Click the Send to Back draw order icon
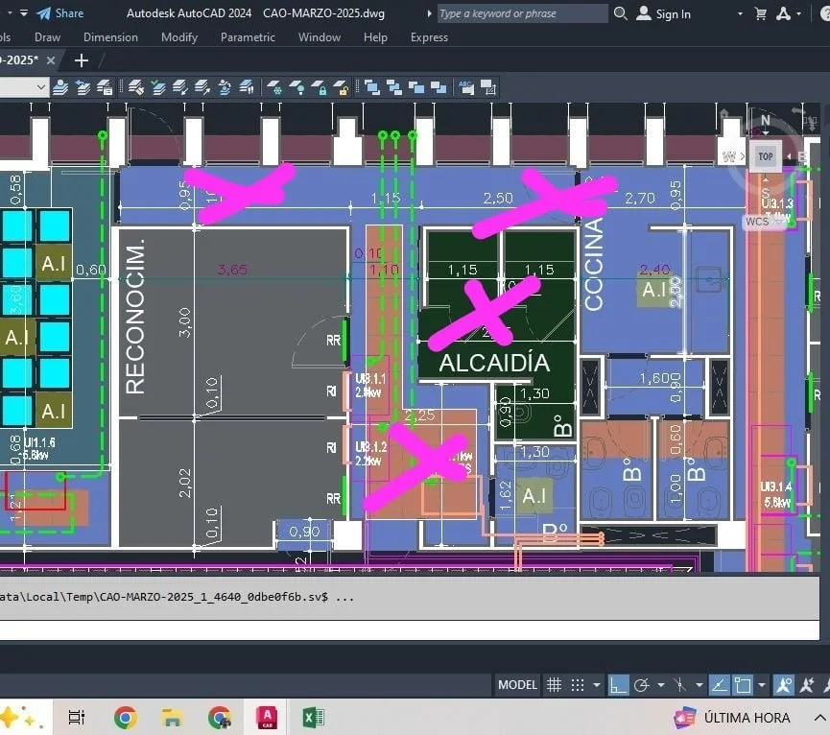 pyautogui.click(x=394, y=87)
